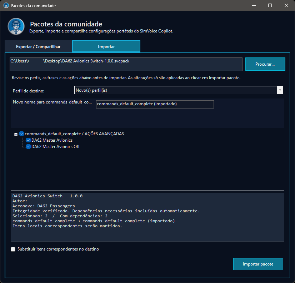Edit the new profile name field
The height and width of the screenshot is (283, 295).
[x=155, y=104]
